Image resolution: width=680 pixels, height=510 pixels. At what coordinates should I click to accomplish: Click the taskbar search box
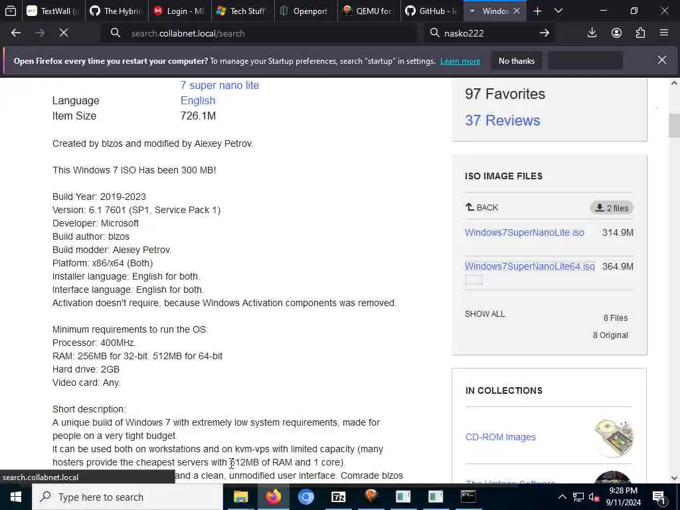pos(127,497)
